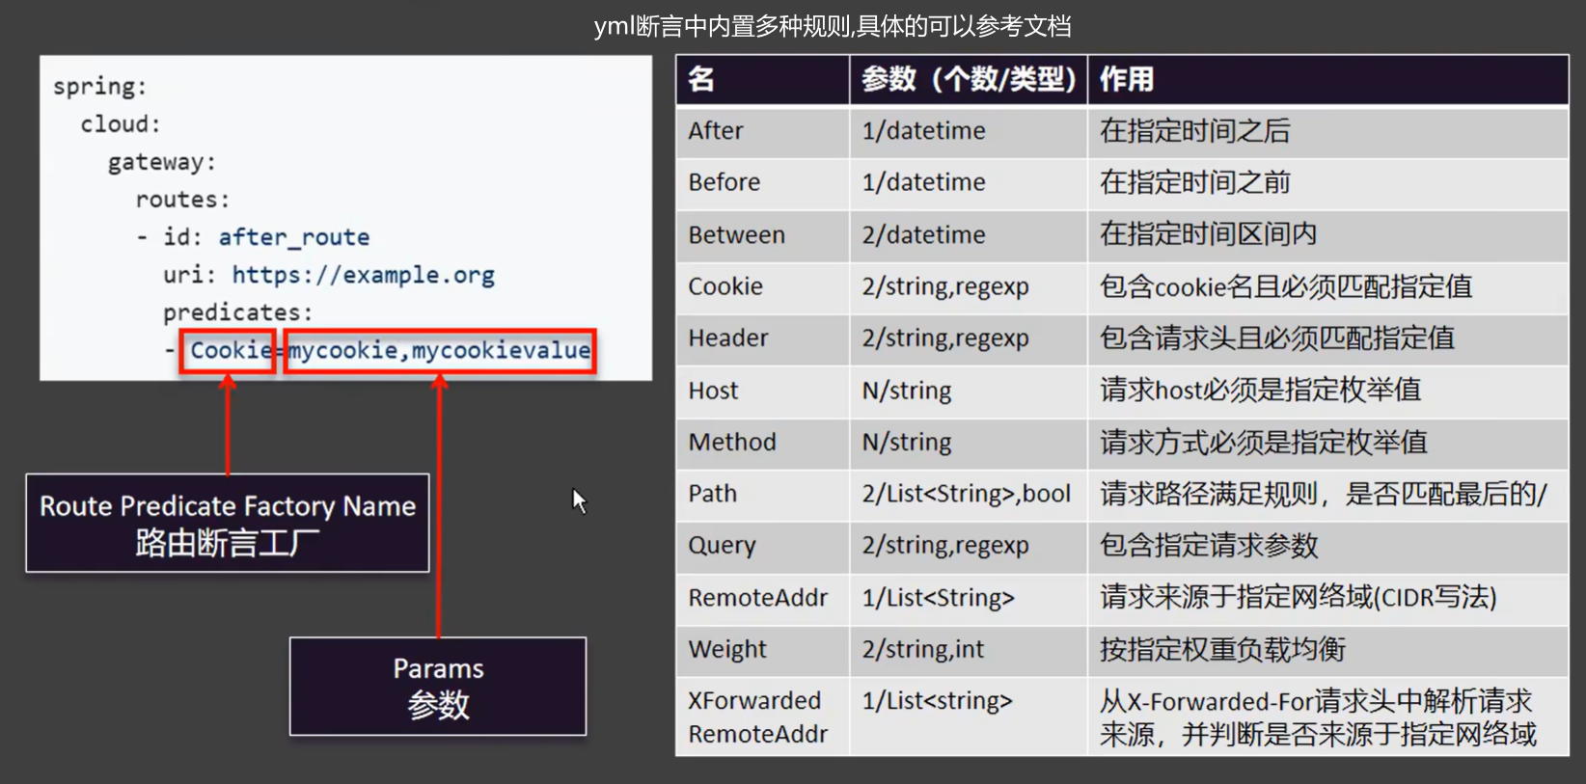The width and height of the screenshot is (1586, 784).
Task: Click the 'Host' predicate name cell
Action: point(762,391)
